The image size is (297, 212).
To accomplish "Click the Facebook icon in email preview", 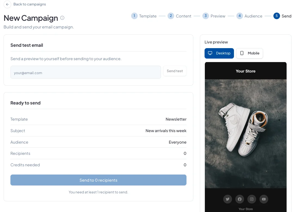I will (x=240, y=199).
